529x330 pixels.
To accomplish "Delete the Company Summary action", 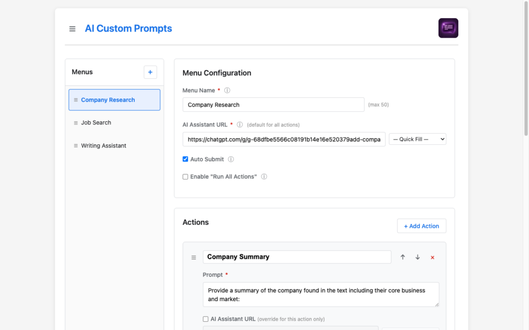I will 432,257.
